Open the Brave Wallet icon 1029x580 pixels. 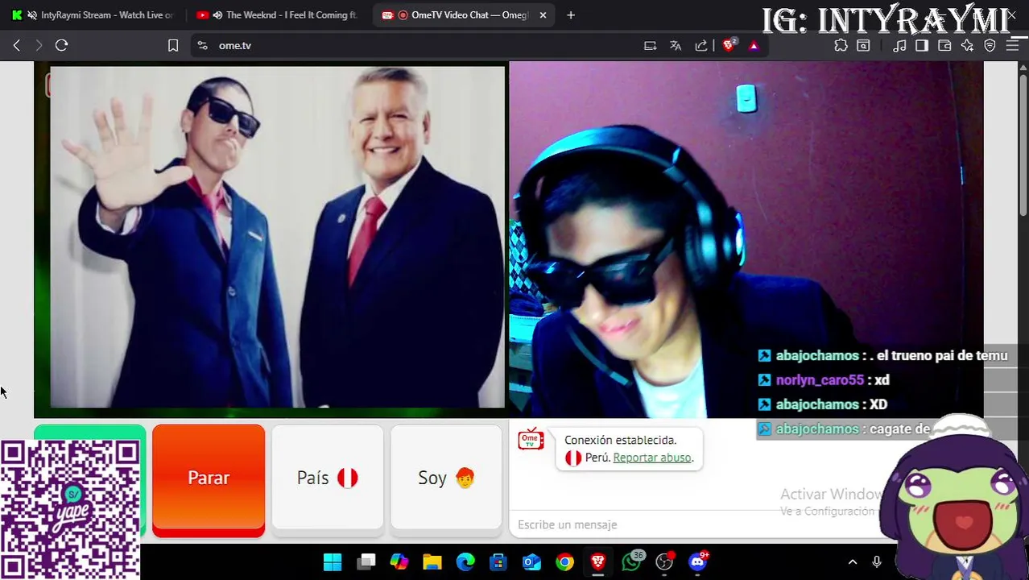(944, 46)
